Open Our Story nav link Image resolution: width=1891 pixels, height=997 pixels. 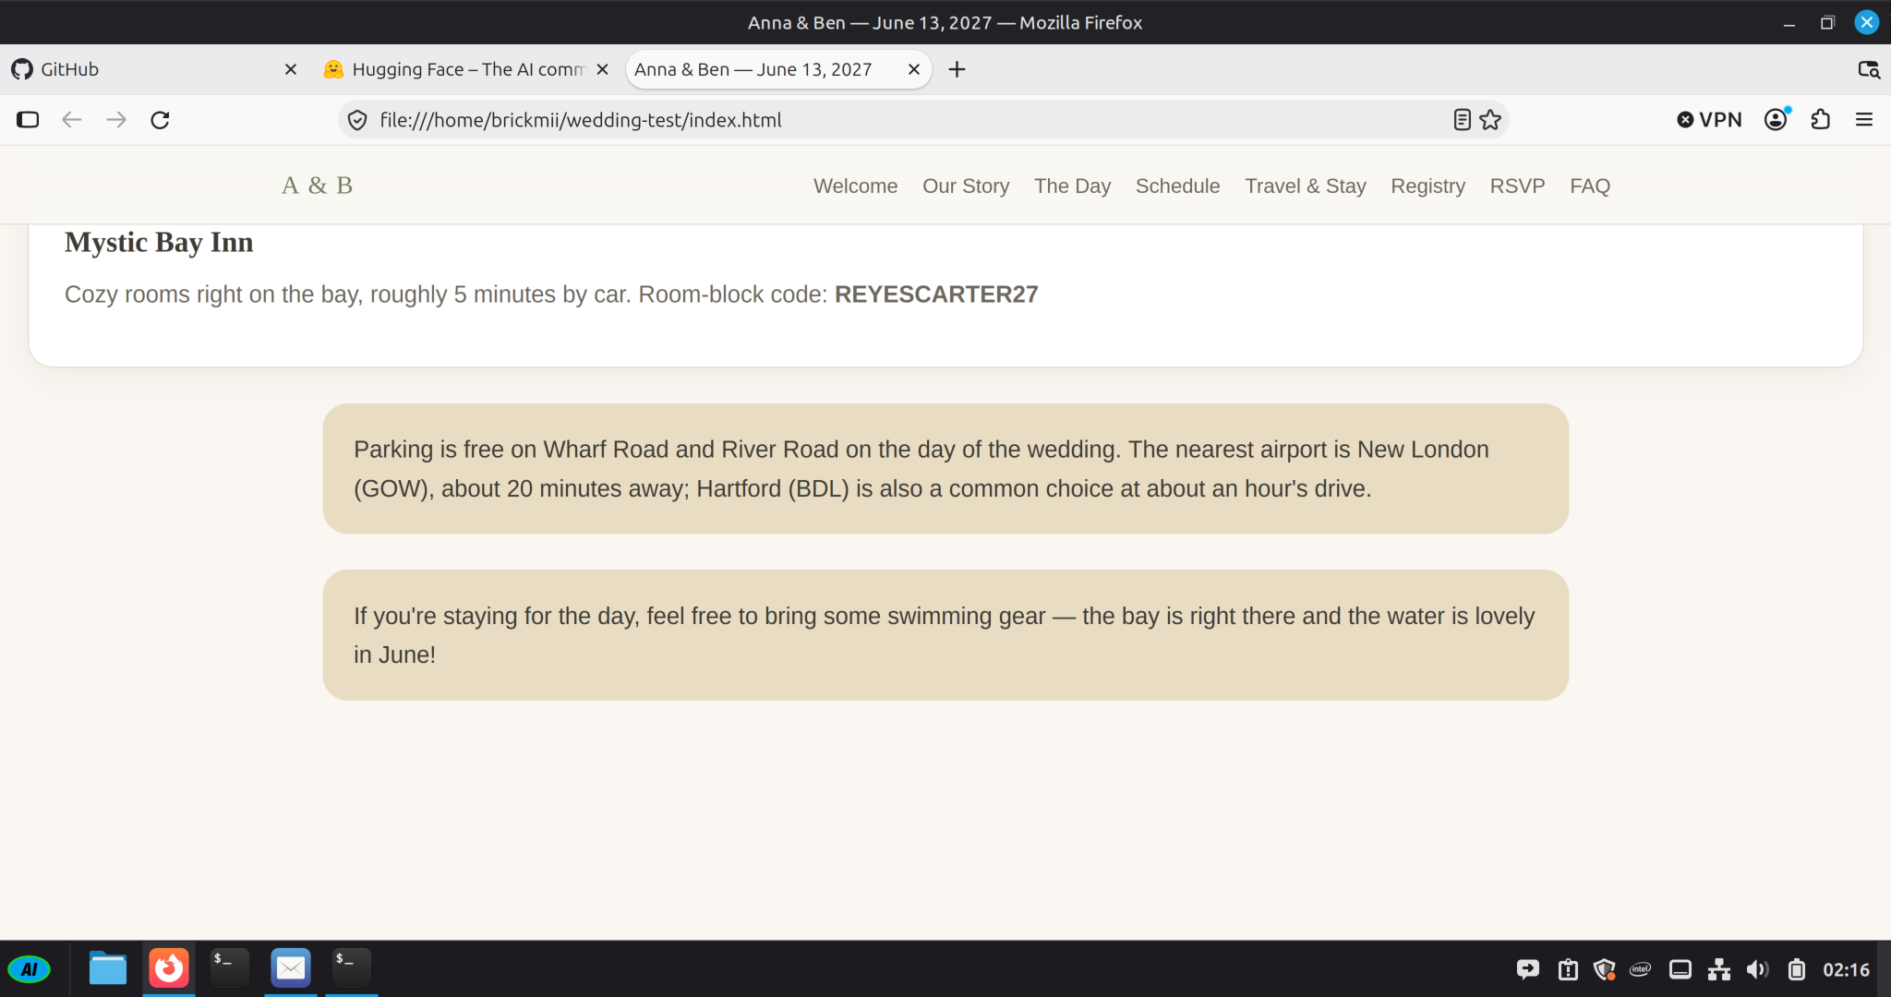(x=966, y=186)
